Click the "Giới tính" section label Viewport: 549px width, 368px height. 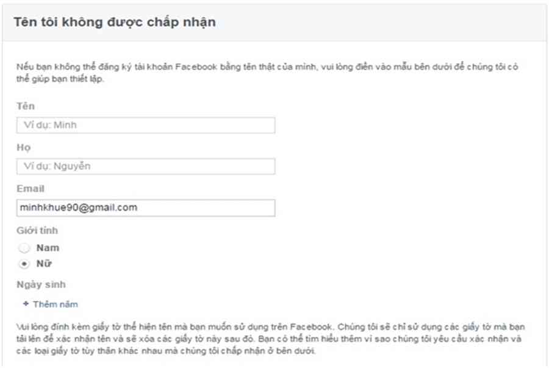coord(37,231)
